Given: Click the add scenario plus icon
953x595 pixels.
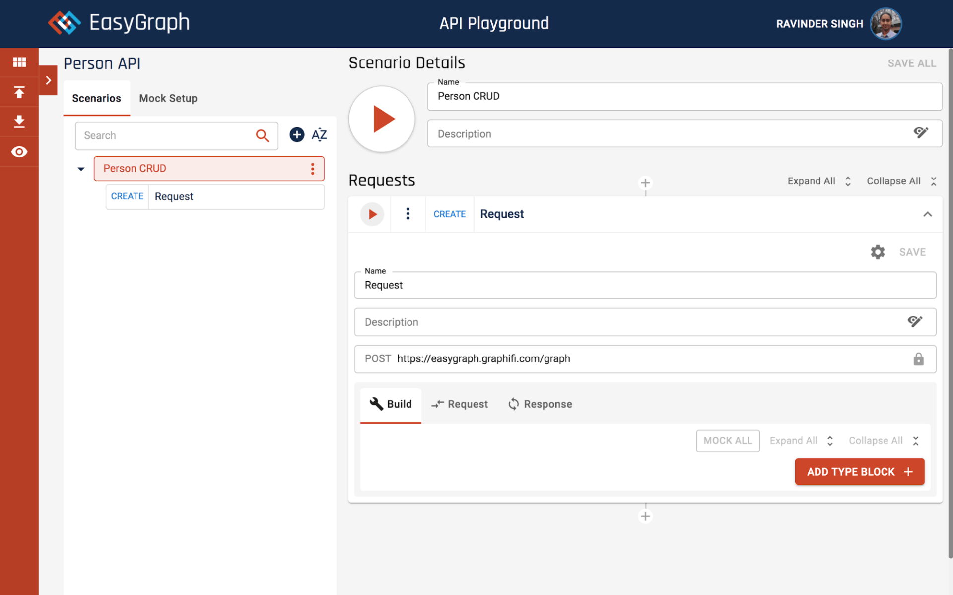Looking at the screenshot, I should tap(297, 135).
